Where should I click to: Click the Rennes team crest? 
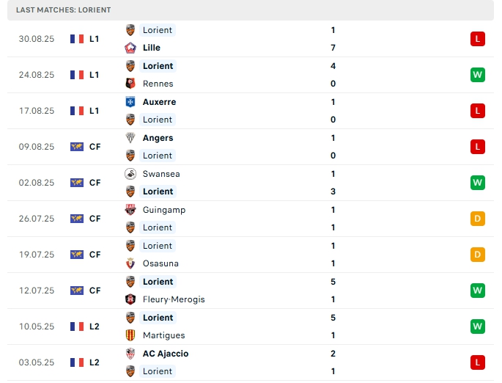click(130, 84)
